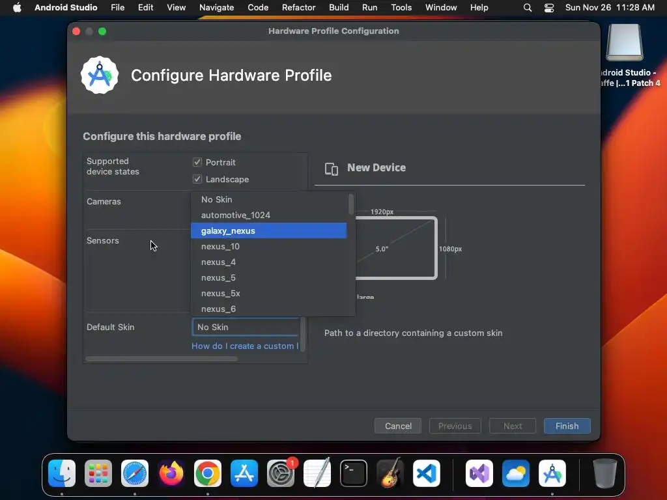Select nexus_10 skin option
This screenshot has height=500, width=667.
(269, 247)
